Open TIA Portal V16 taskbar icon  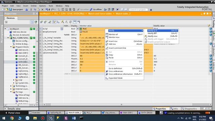(50, 118)
